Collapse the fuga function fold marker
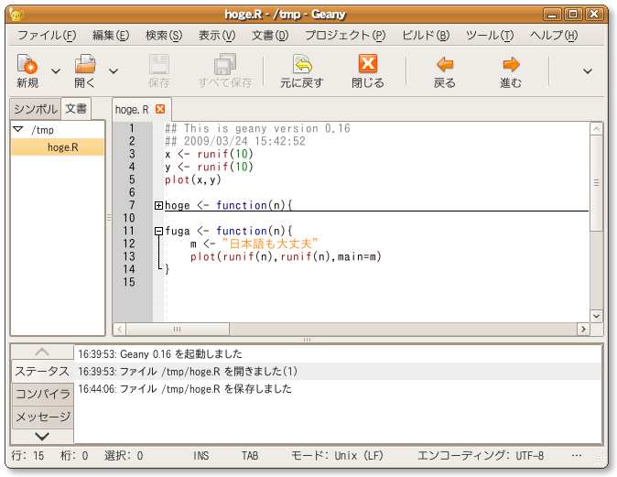617x477 pixels. pyautogui.click(x=159, y=232)
